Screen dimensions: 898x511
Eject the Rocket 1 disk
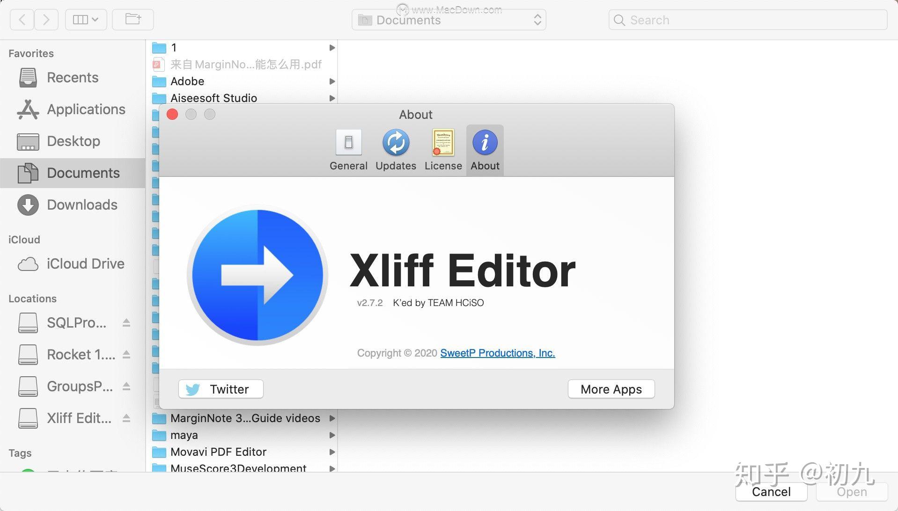click(x=126, y=354)
